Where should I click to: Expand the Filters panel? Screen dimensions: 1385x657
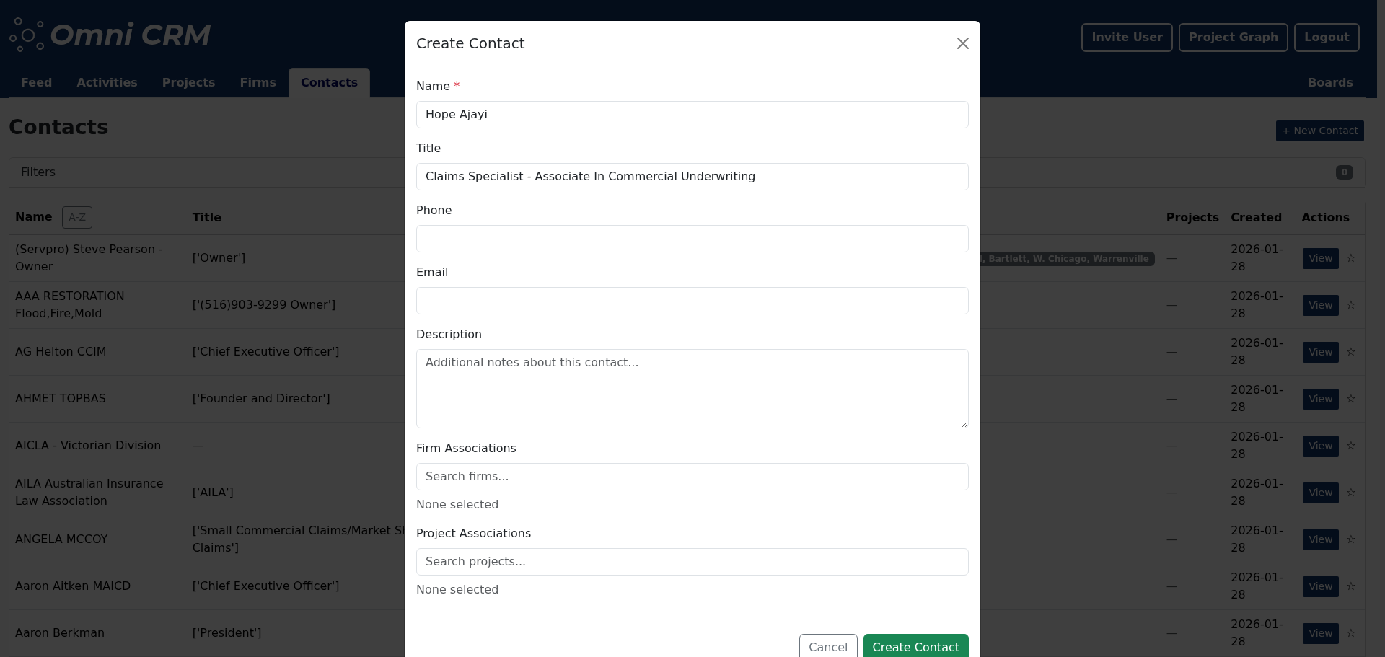point(38,172)
